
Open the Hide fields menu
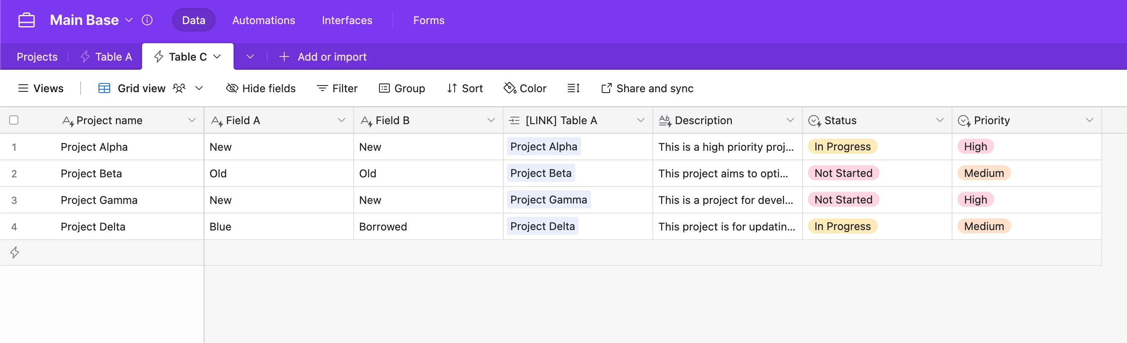(261, 88)
